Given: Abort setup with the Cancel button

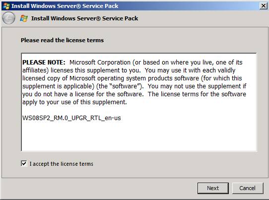Looking at the screenshot, I should click(248, 188).
